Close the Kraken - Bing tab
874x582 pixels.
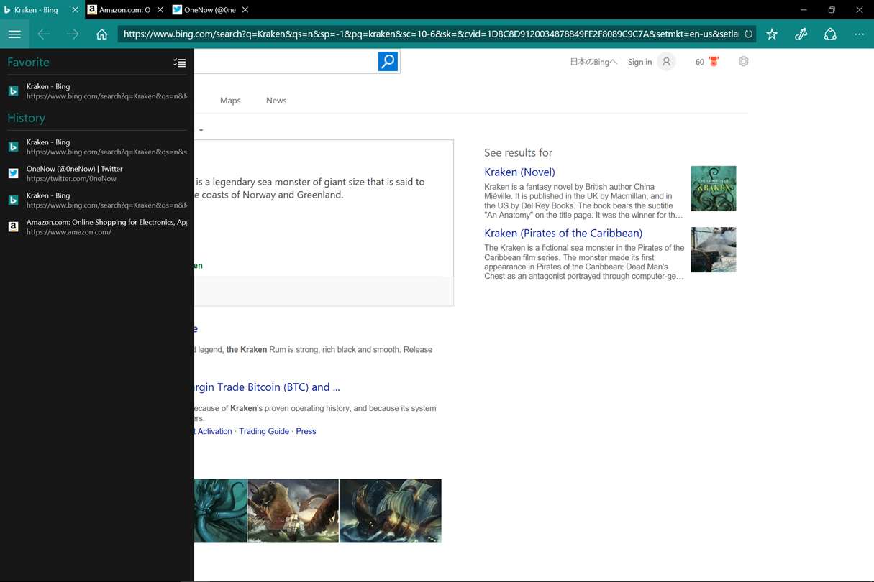[x=75, y=10]
